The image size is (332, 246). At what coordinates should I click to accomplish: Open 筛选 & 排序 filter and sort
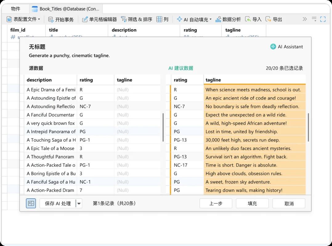[x=136, y=19]
